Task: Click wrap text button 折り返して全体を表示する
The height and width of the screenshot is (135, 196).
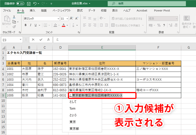Action: pyautogui.click(x=127, y=19)
